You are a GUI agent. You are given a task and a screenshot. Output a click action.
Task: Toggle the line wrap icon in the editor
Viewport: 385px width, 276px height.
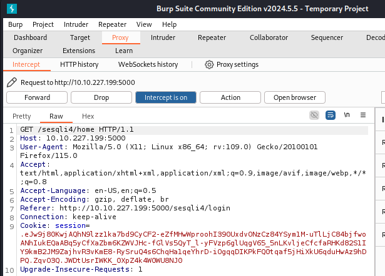[331, 115]
